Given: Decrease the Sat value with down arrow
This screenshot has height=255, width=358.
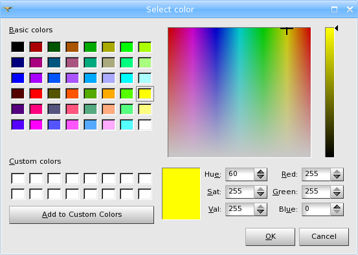Looking at the screenshot, I should (x=260, y=195).
